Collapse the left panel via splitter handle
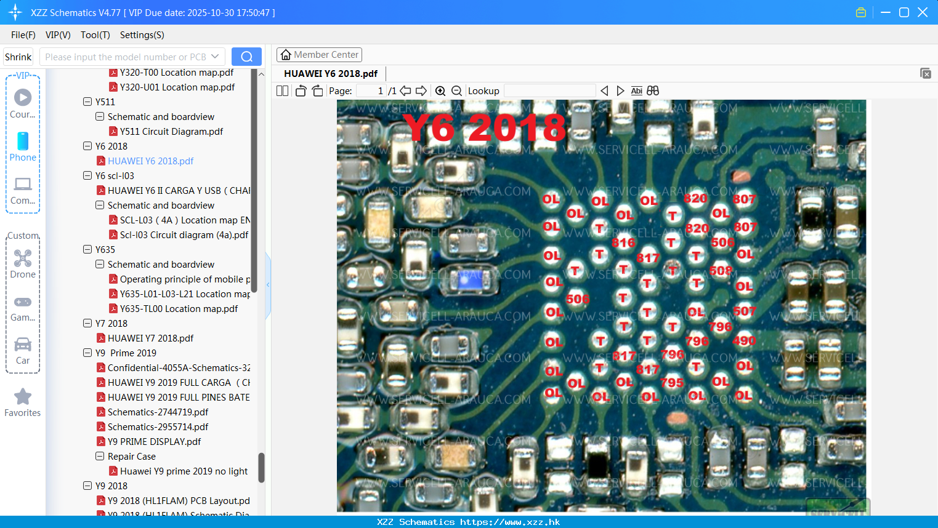 click(x=268, y=285)
